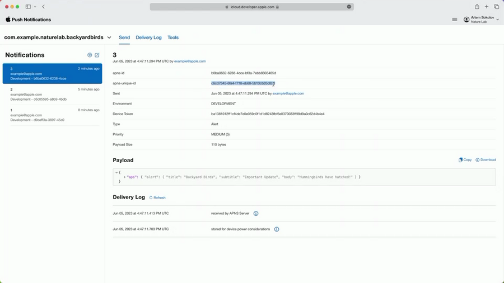504x283 pixels.
Task: Click the apns-id value b6ba0632-6238-4cce
Action: pos(244,73)
